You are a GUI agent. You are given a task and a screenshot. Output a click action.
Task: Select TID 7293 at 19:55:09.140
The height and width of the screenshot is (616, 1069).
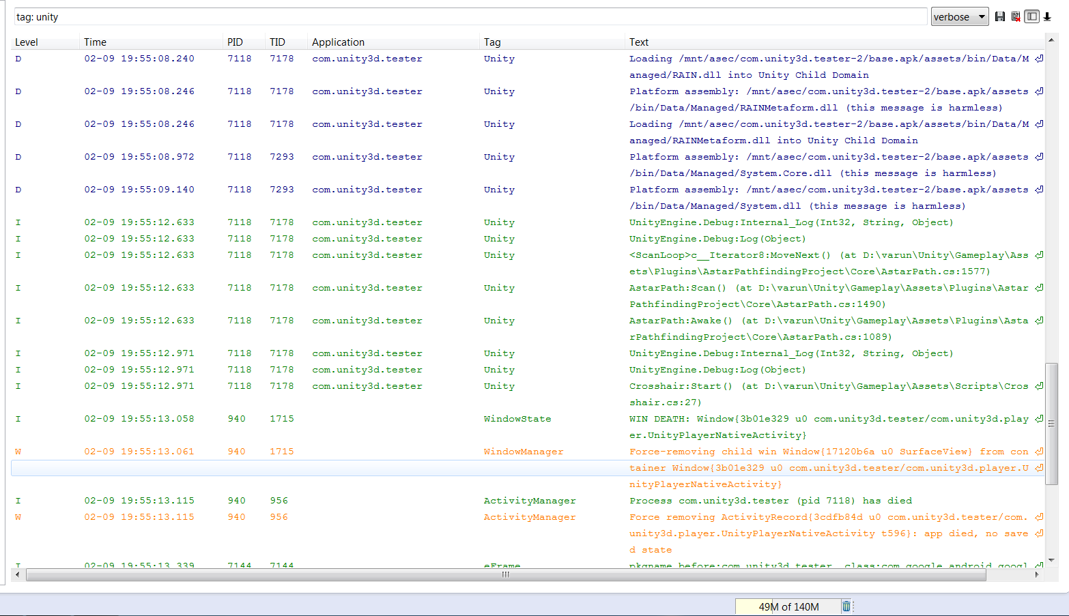(x=281, y=190)
